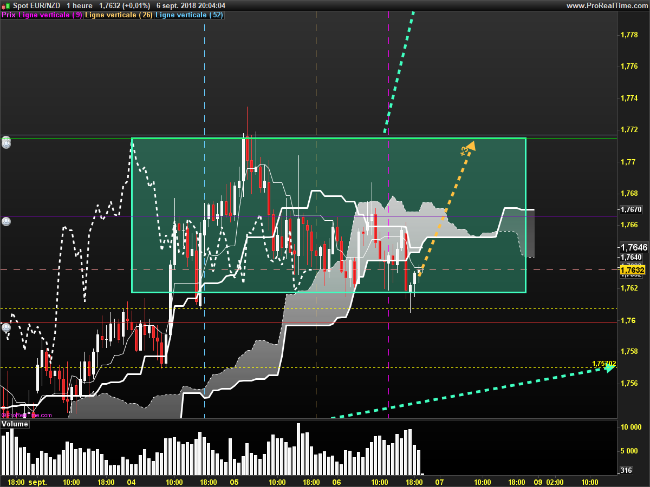Click the 1,77 price axis label

coord(627,161)
